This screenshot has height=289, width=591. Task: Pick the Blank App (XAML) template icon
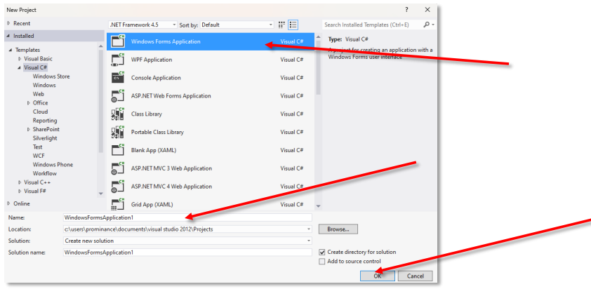pyautogui.click(x=117, y=150)
